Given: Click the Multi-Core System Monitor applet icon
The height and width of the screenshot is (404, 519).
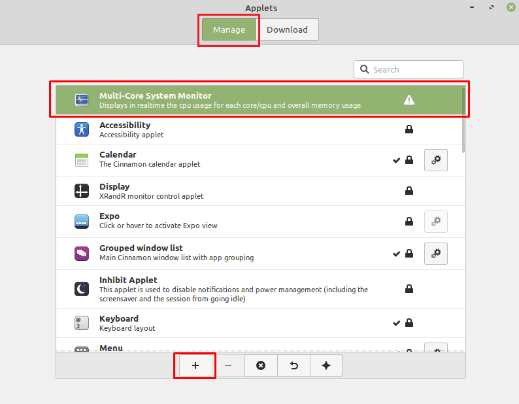Looking at the screenshot, I should pyautogui.click(x=82, y=100).
